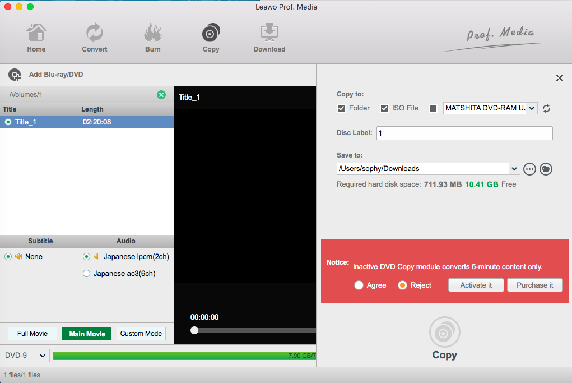Toggle the ISO File checkbox
This screenshot has width=572, height=383.
(x=384, y=108)
